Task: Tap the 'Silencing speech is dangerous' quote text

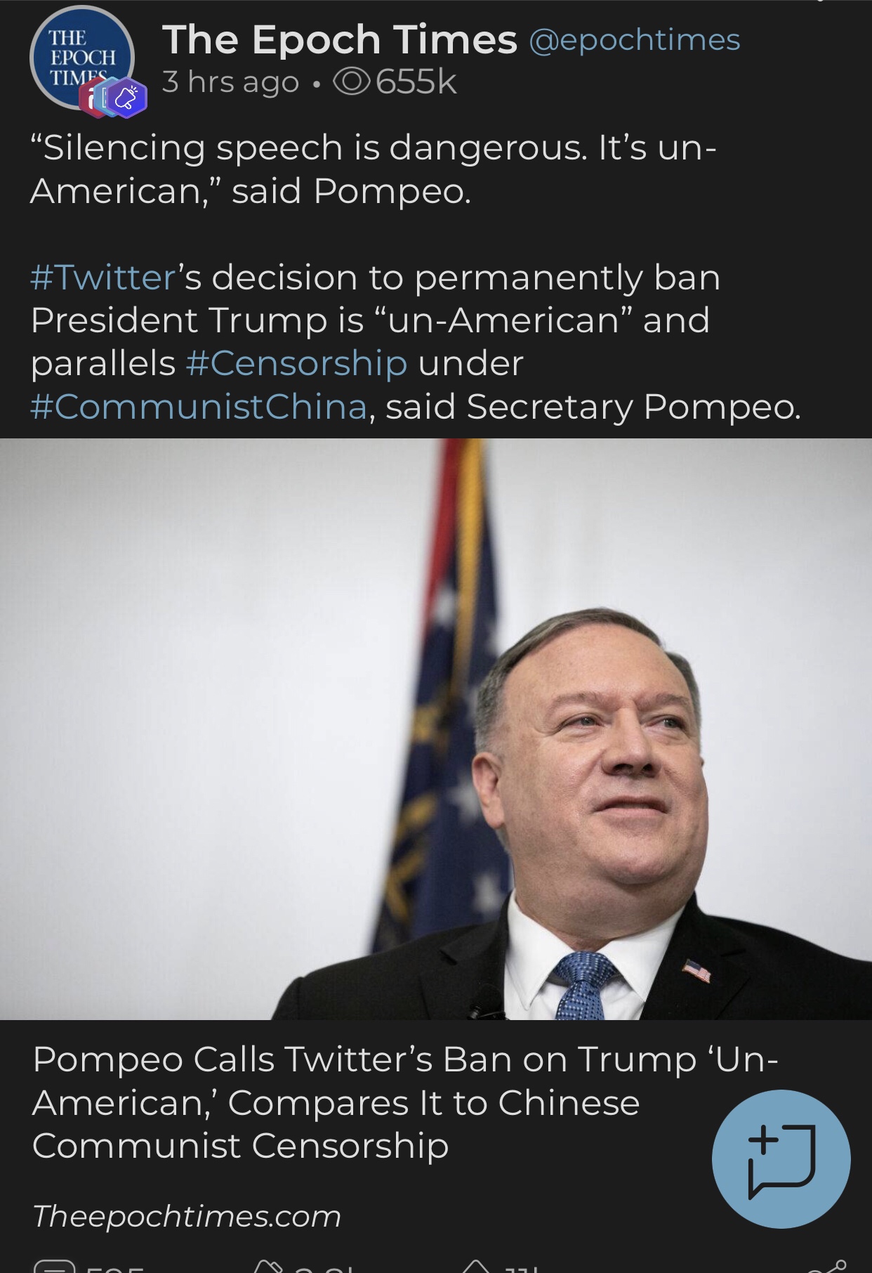Action: (373, 169)
